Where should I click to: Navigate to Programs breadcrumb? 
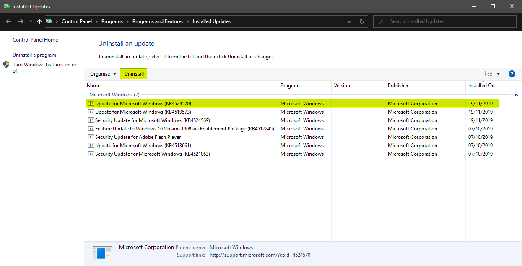click(112, 21)
